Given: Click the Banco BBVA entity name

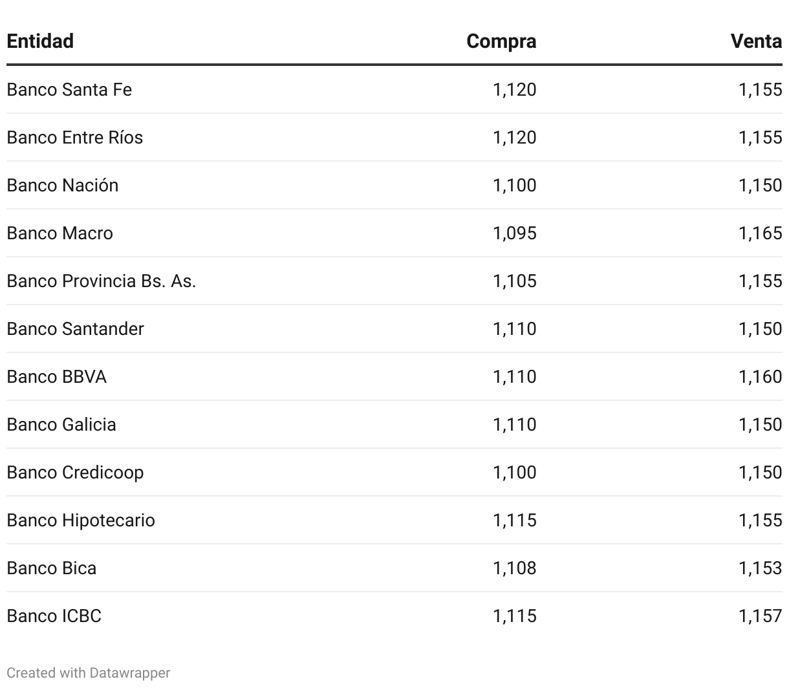Looking at the screenshot, I should 56,376.
